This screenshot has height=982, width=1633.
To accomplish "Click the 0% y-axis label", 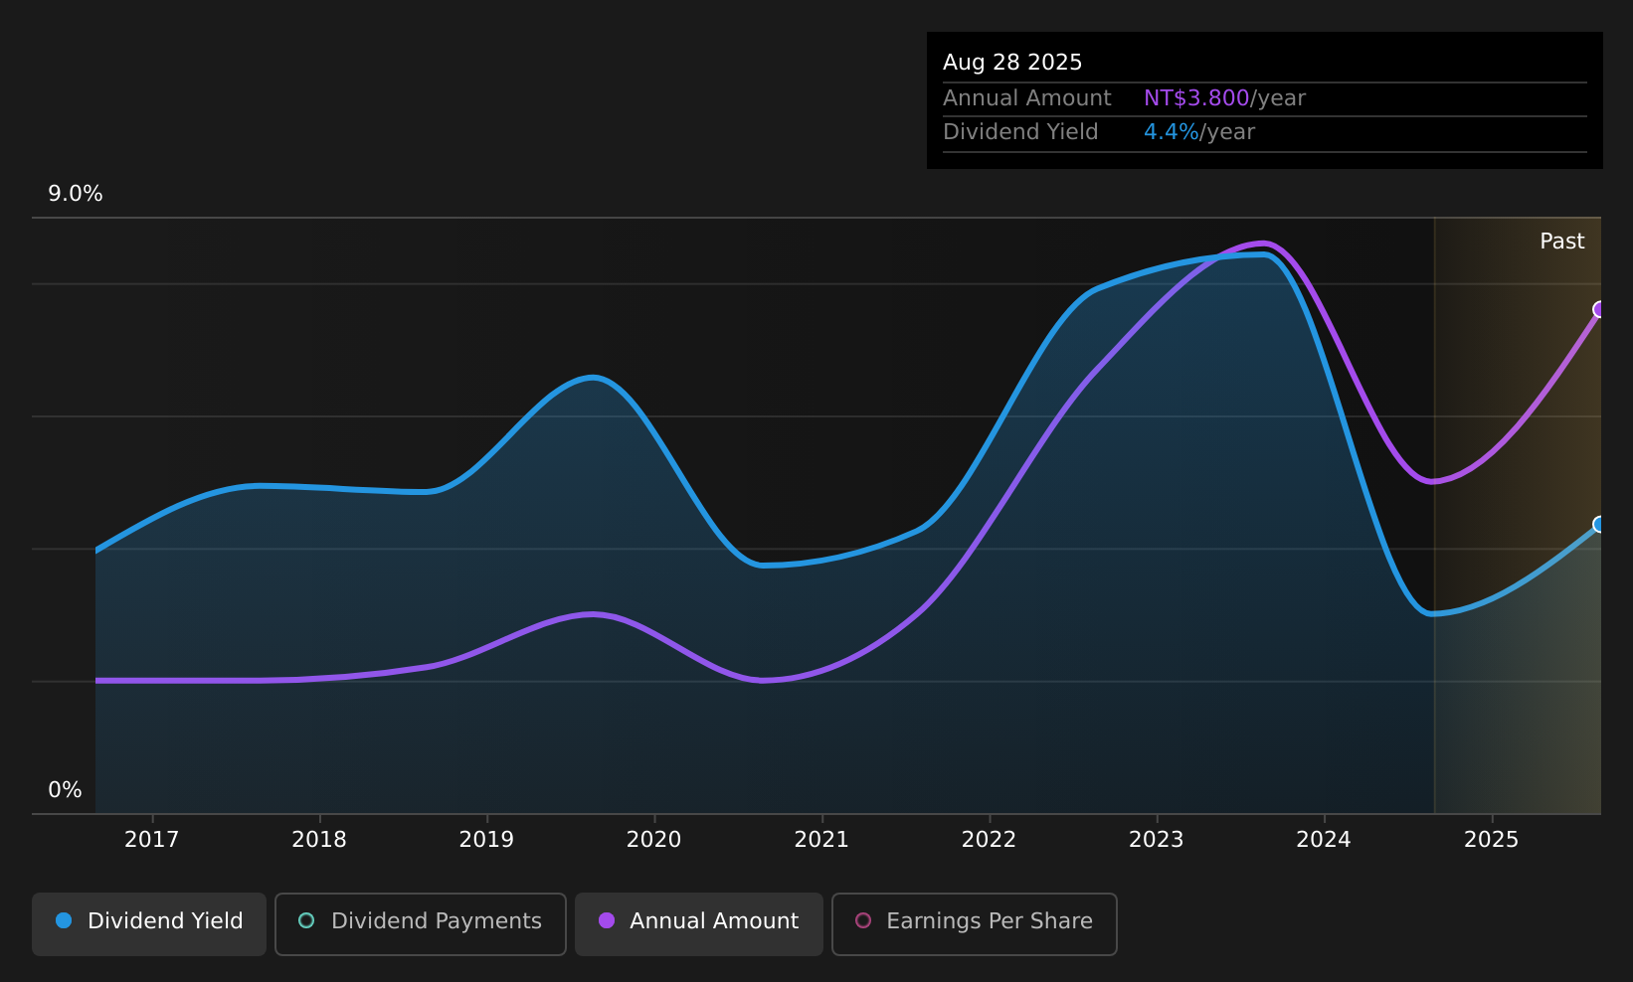I will point(65,790).
